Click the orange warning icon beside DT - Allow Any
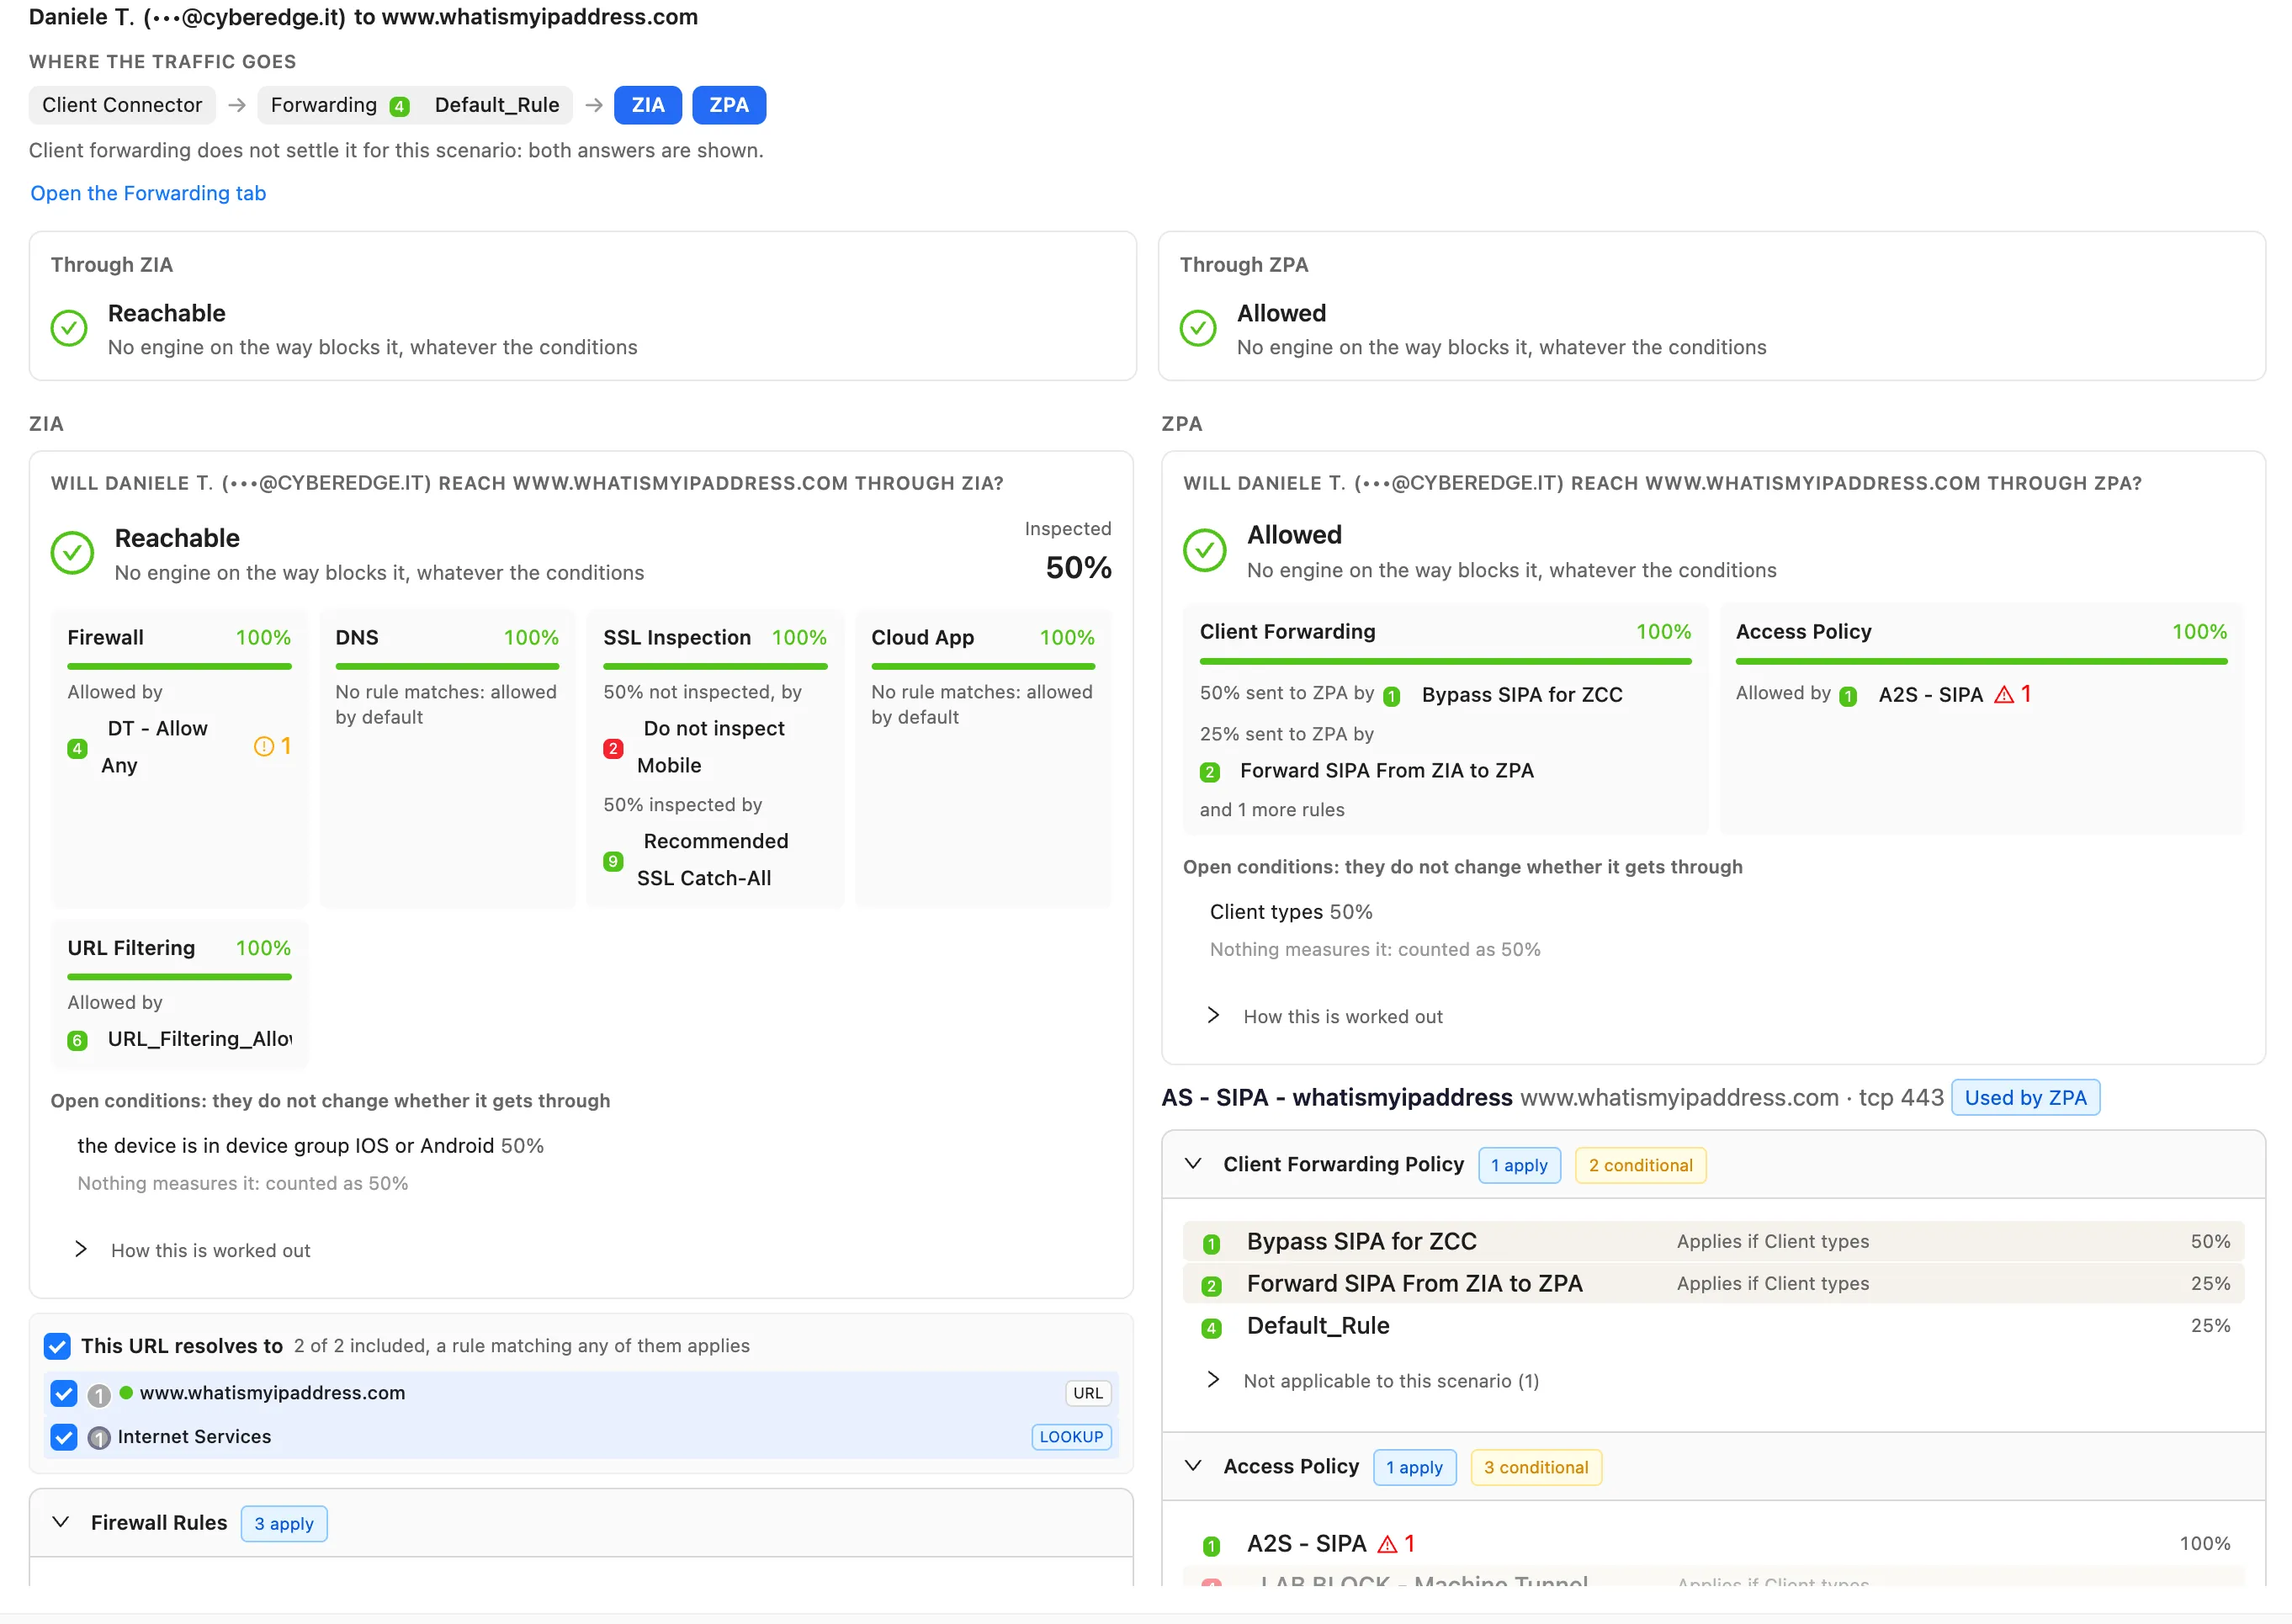The height and width of the screenshot is (1624, 2292). pyautogui.click(x=264, y=746)
